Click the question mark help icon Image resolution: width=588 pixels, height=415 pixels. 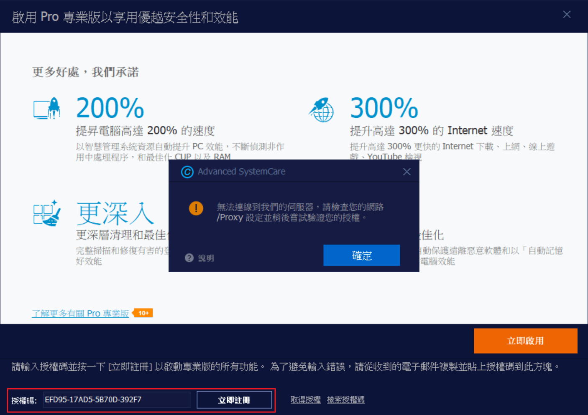189,258
